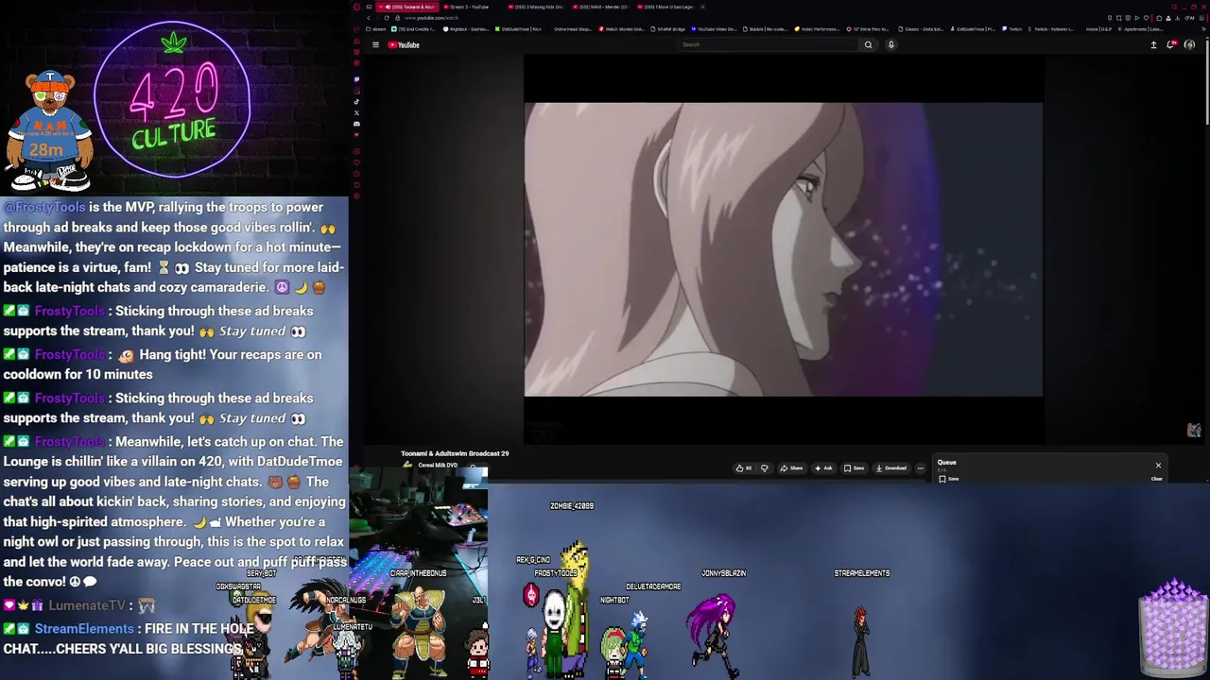Viewport: 1210px width, 680px height.
Task: Switch to the 1 More Urban Legend tab
Action: pyautogui.click(x=665, y=7)
